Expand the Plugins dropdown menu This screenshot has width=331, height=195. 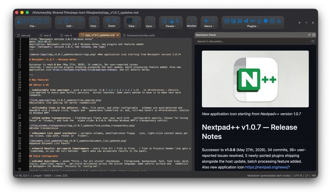(x=253, y=26)
